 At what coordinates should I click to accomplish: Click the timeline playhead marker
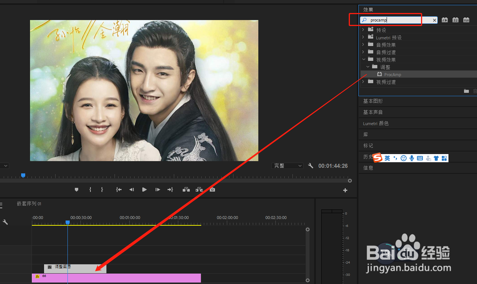pos(67,222)
